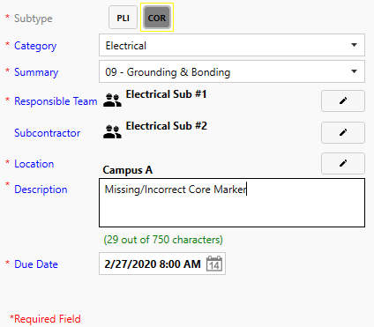The image size is (374, 327).
Task: Click the Subcontractor people icon
Action: tap(112, 131)
